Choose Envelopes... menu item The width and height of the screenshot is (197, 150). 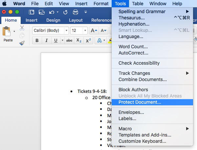pyautogui.click(x=152, y=112)
